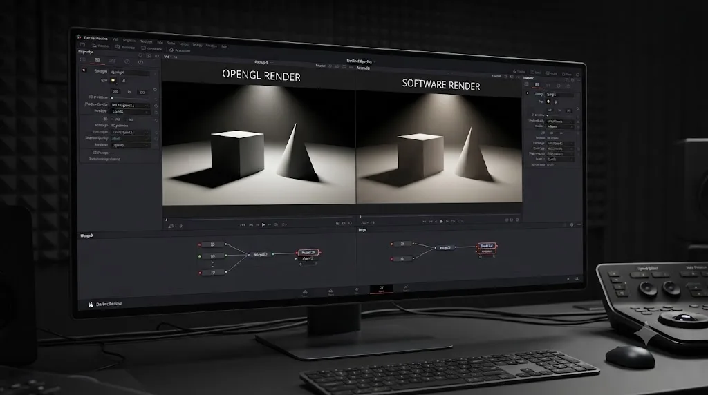Viewport: 708px width, 395px height.
Task: Click the SOFTWARE RENDER heading
Action: pyautogui.click(x=441, y=85)
